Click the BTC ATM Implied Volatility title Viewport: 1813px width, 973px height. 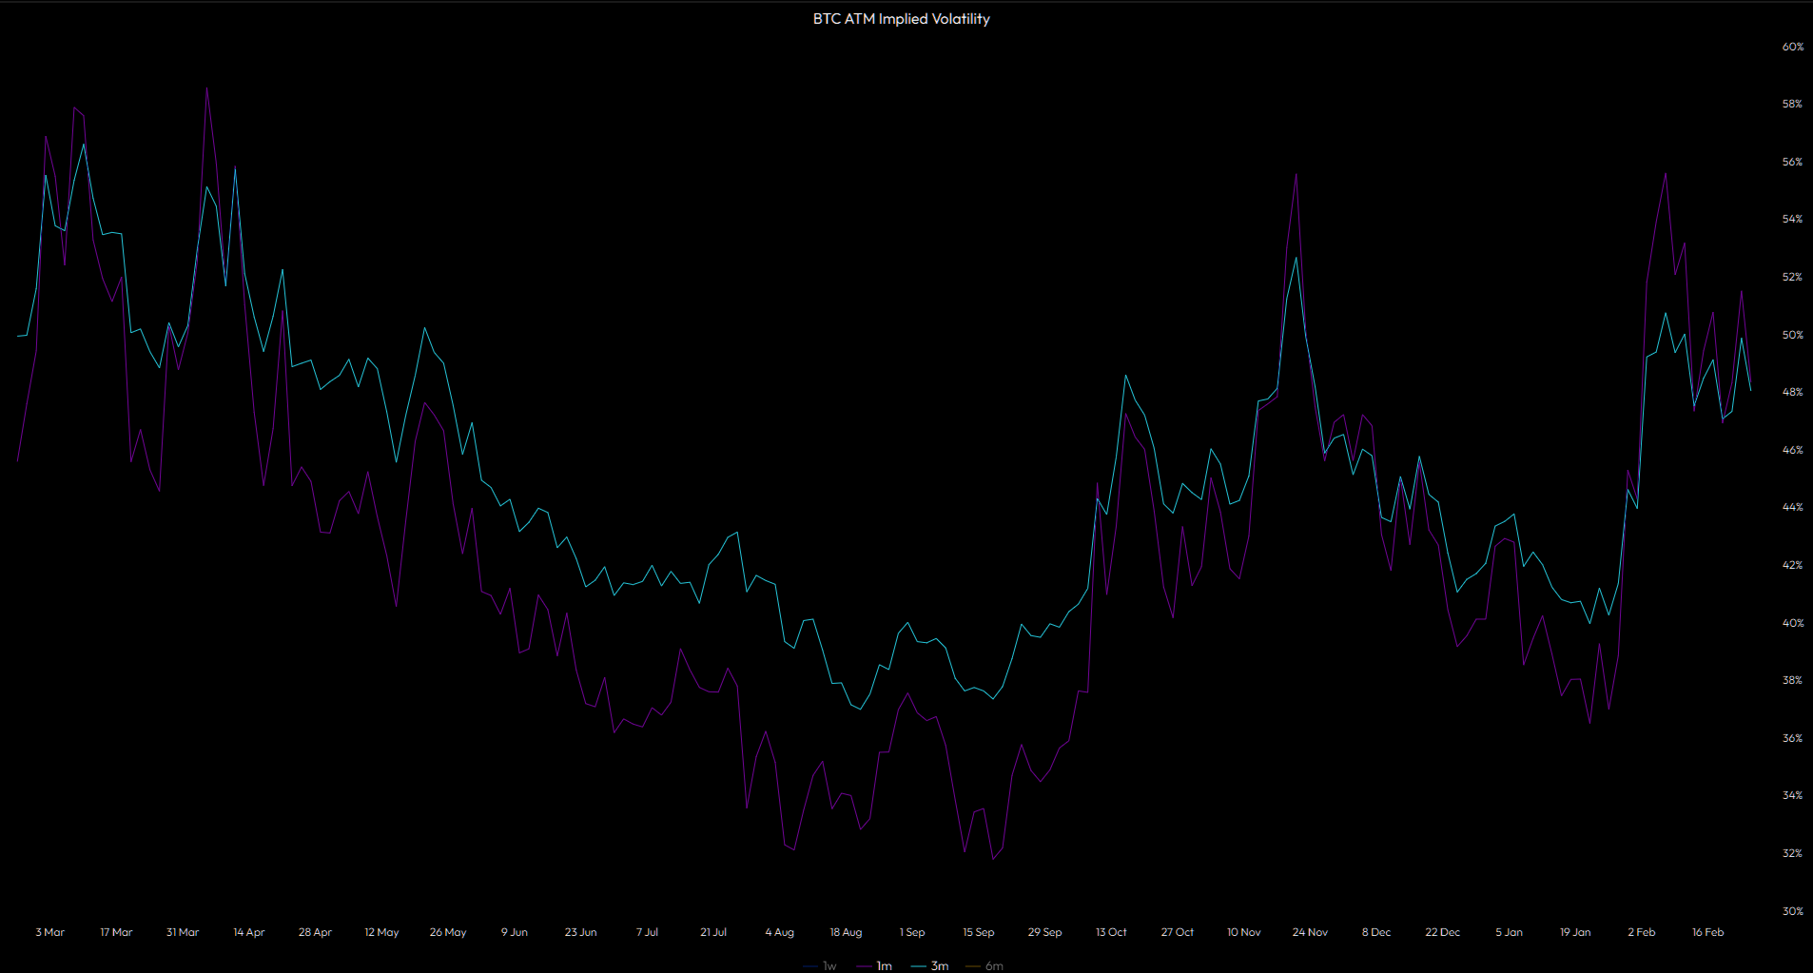(901, 19)
